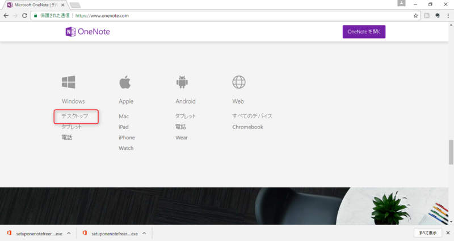This screenshot has height=241, width=454.
Task: Click the Web globe icon
Action: click(239, 82)
